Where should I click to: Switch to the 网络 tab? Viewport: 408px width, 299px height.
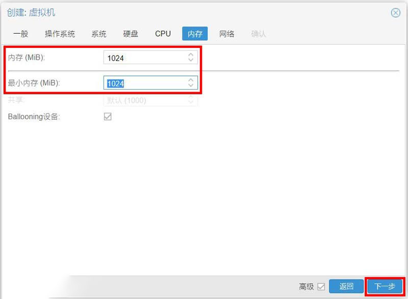[x=226, y=34]
